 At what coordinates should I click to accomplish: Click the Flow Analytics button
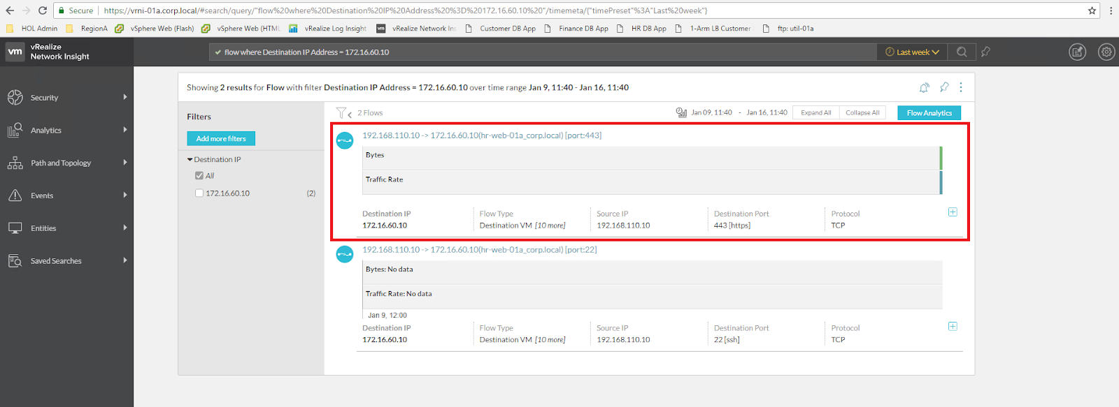tap(929, 113)
